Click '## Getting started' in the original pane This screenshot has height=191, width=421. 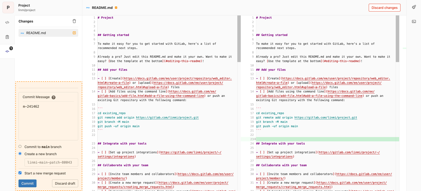(113, 35)
